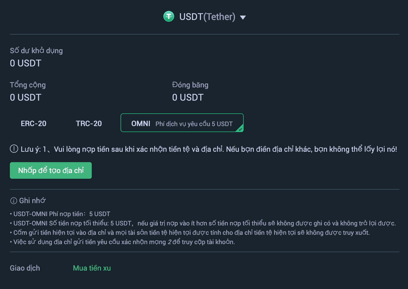The image size is (408, 289).
Task: Click the Phí dịch vụ yêu cầu 5 USDT text
Action: (x=194, y=124)
